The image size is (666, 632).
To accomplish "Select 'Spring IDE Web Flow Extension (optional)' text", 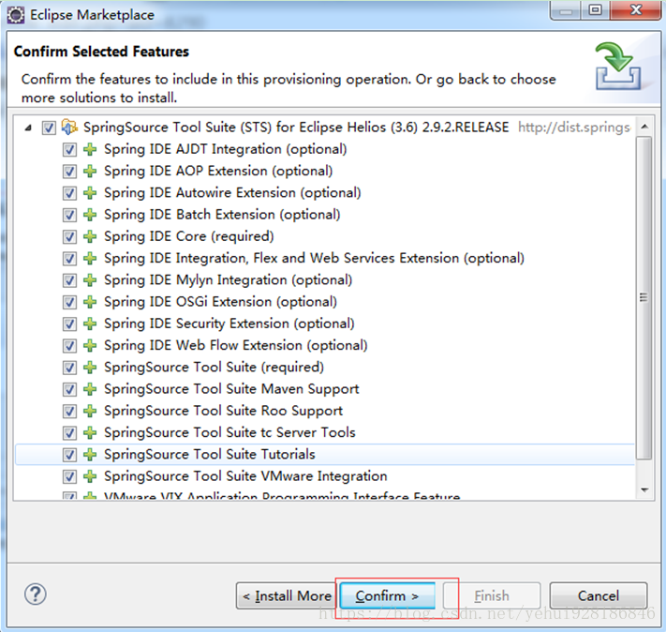I will point(236,345).
